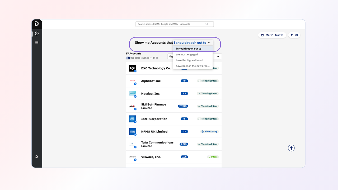Toggle the No sales touches switch

pyautogui.click(x=128, y=58)
